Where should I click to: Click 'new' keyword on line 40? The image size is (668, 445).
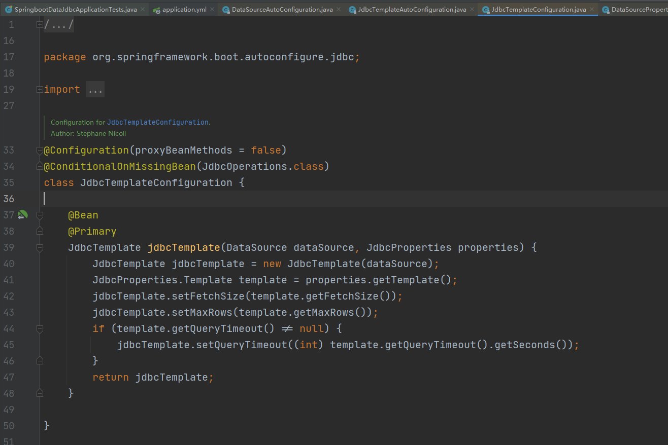coord(272,264)
